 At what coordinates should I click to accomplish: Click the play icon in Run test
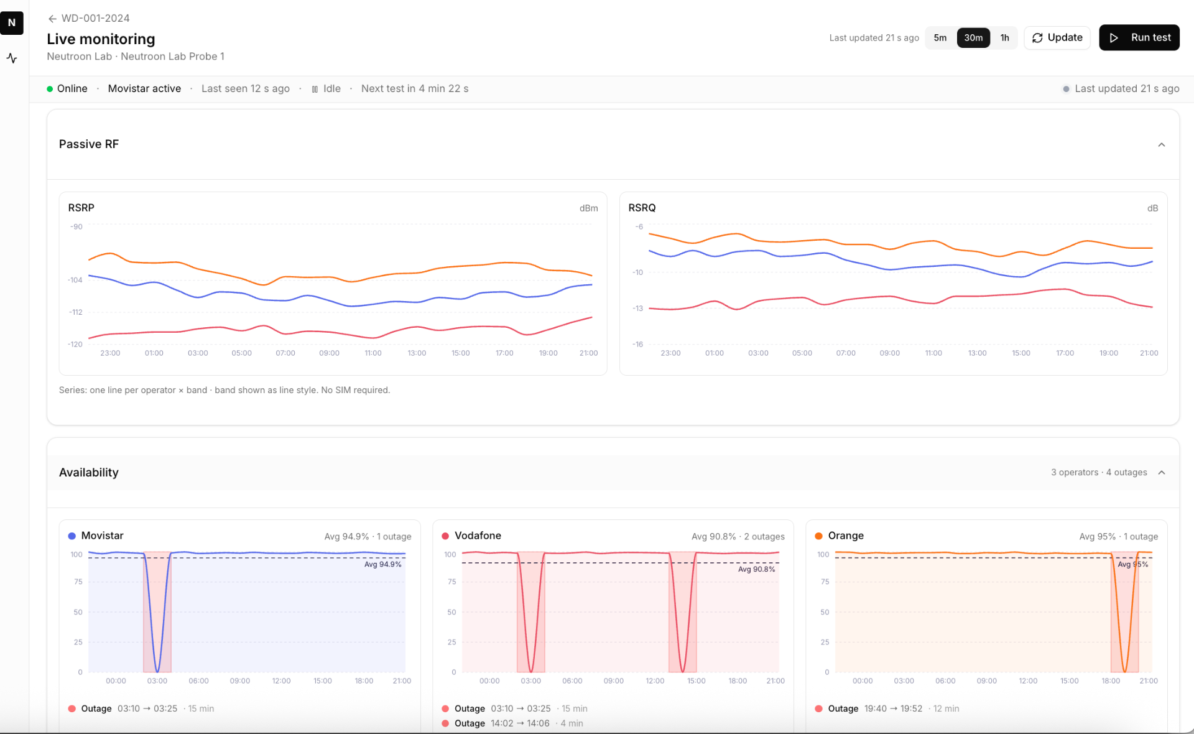1114,38
